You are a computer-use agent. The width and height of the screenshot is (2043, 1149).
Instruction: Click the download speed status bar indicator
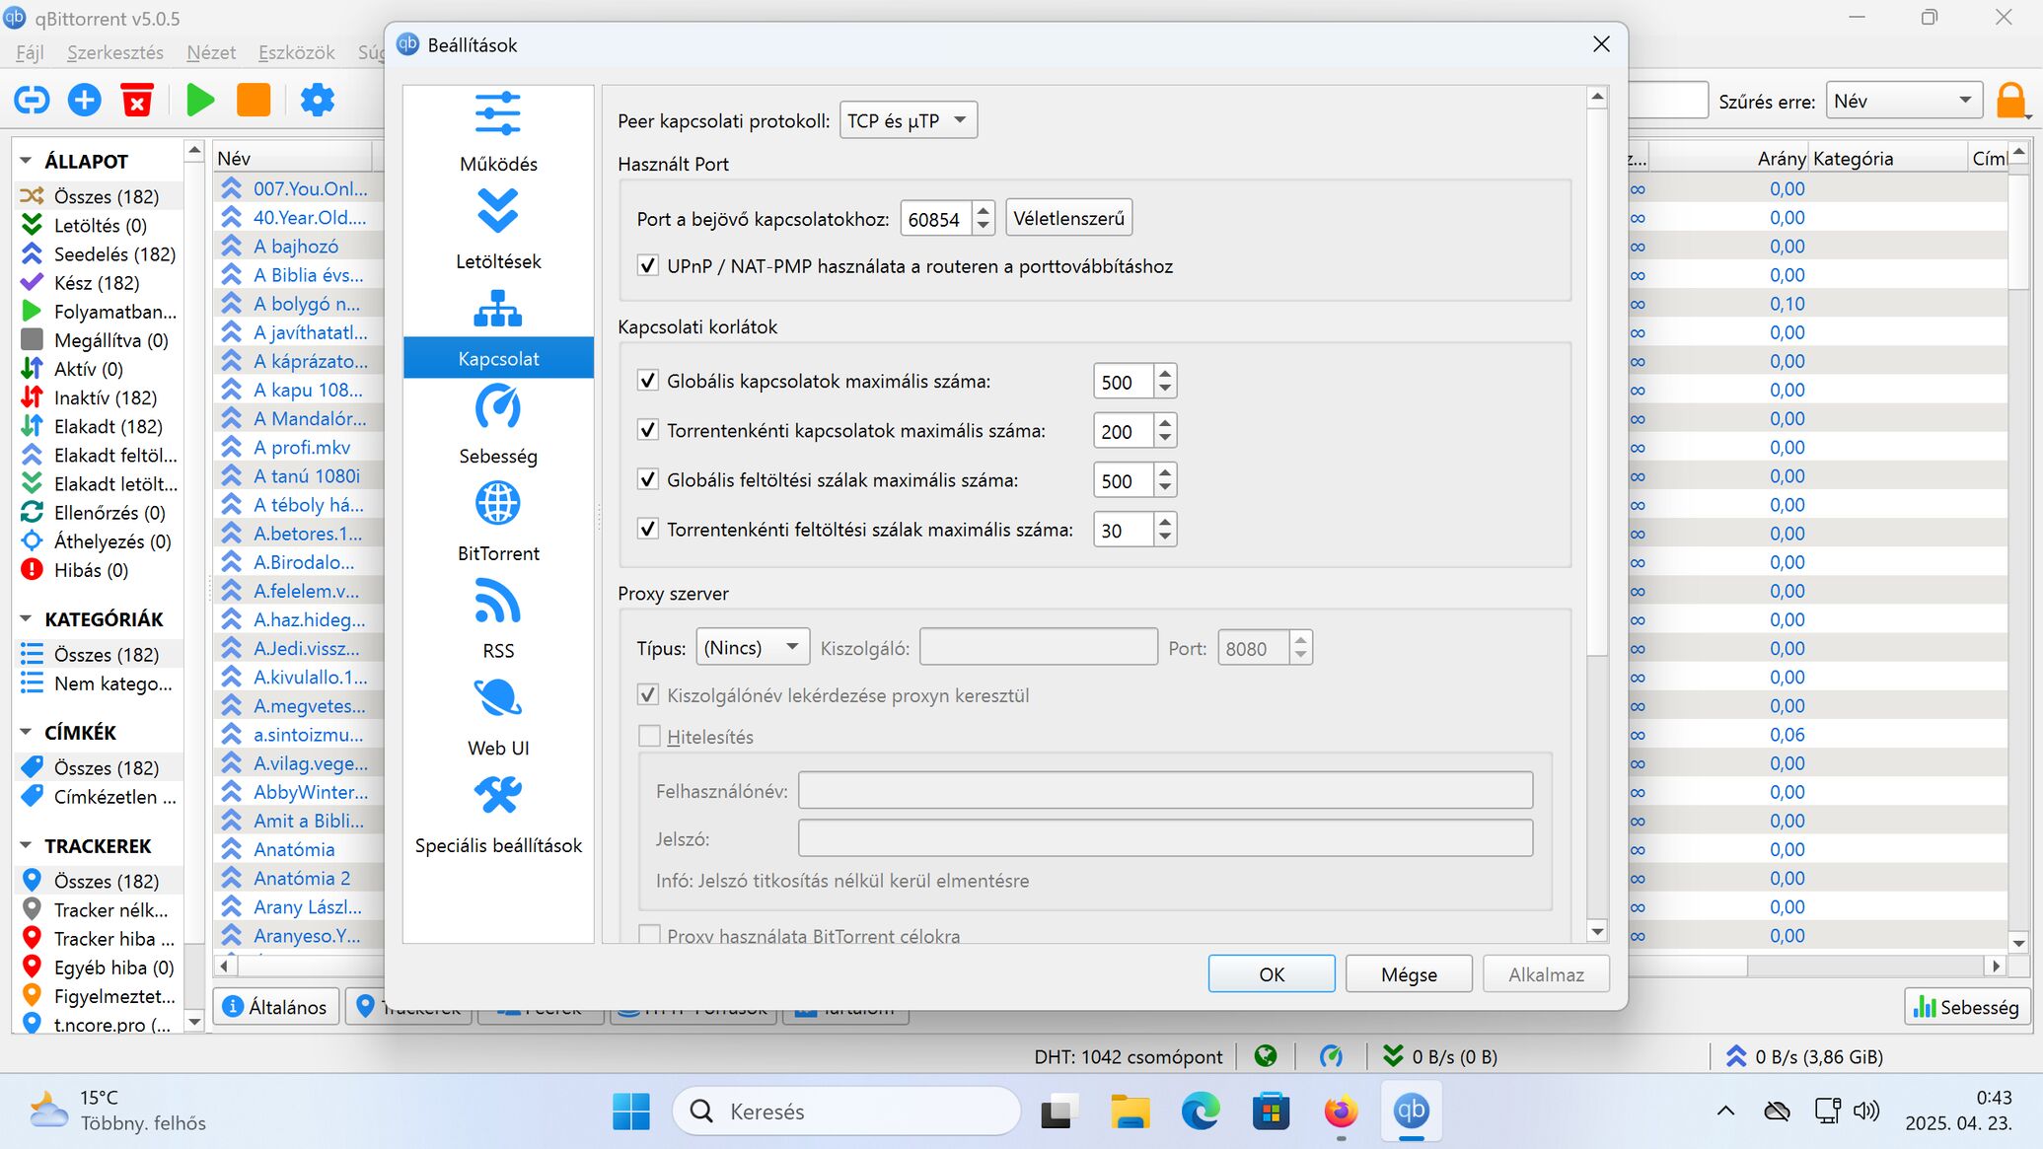coord(1440,1056)
